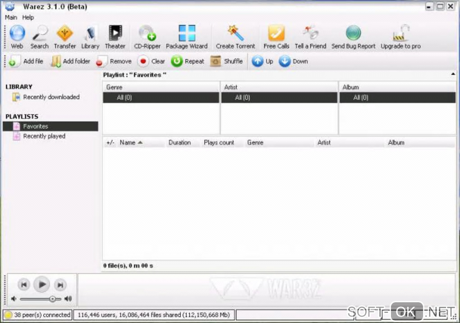Open the Search tool
This screenshot has height=323, width=460.
pyautogui.click(x=39, y=37)
